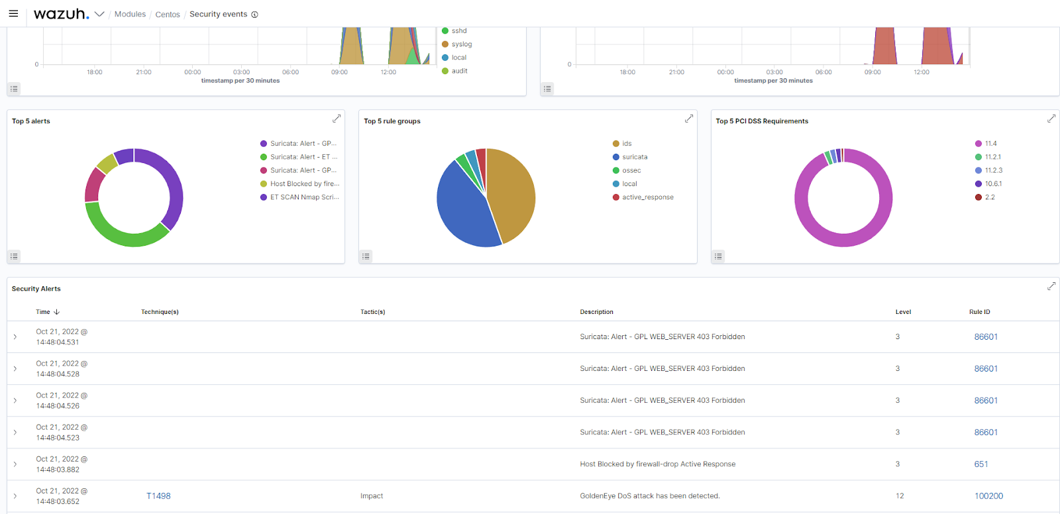
Task: Toggle ids legend entry in rule groups
Action: [622, 144]
